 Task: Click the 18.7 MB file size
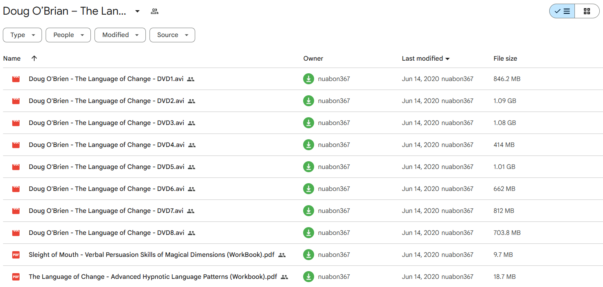pyautogui.click(x=504, y=277)
